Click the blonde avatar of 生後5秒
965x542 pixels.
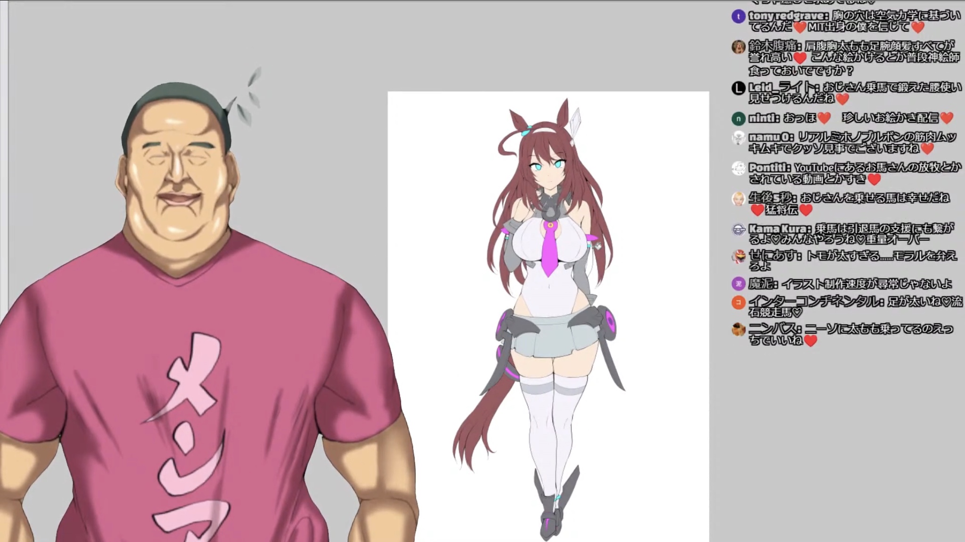[x=738, y=199]
